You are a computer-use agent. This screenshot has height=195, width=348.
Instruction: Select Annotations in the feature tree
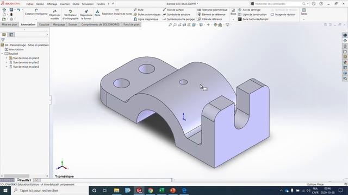coord(16,49)
